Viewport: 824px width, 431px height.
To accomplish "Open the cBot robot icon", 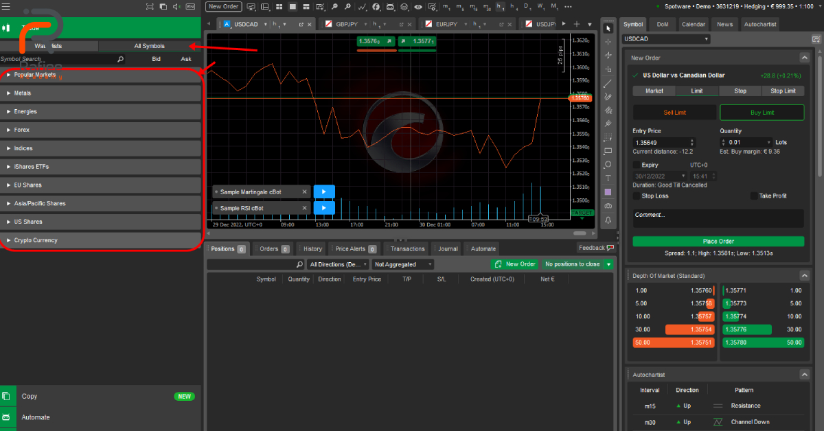I will (x=390, y=6).
